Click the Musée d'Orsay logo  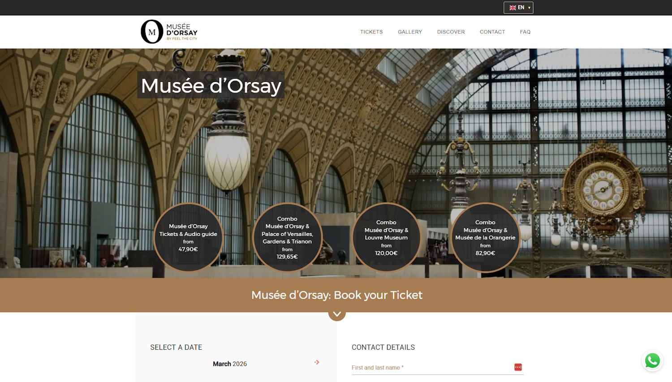coord(169,32)
